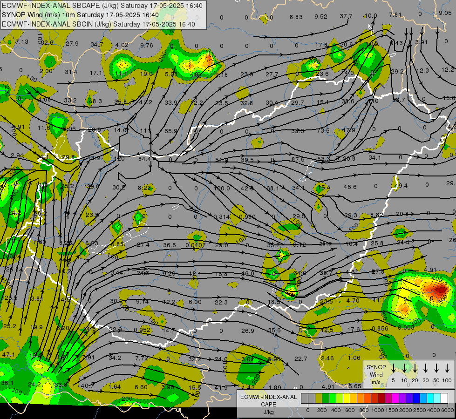Click the 36.1 data value
The width and height of the screenshot is (456, 419).
(7, 383)
